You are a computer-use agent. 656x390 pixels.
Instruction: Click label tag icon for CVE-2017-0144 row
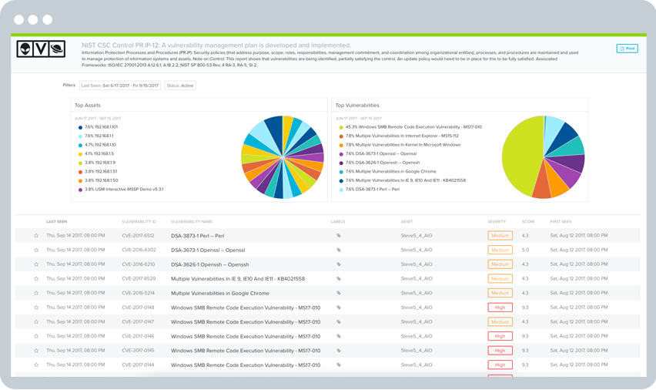[338, 365]
